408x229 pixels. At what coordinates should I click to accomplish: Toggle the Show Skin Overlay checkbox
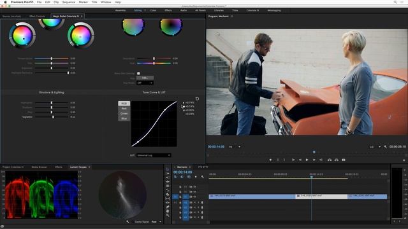click(138, 74)
